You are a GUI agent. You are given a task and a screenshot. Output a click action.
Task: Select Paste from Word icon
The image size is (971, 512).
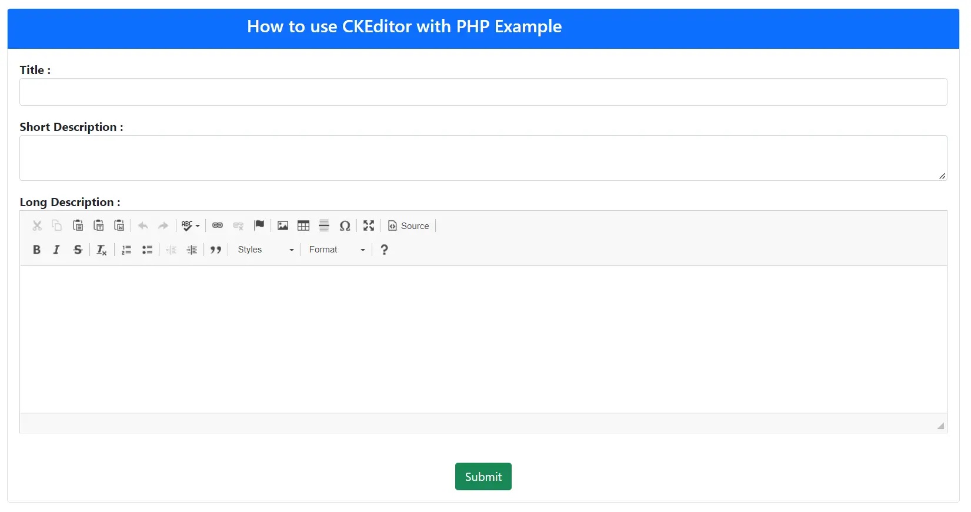pyautogui.click(x=119, y=225)
